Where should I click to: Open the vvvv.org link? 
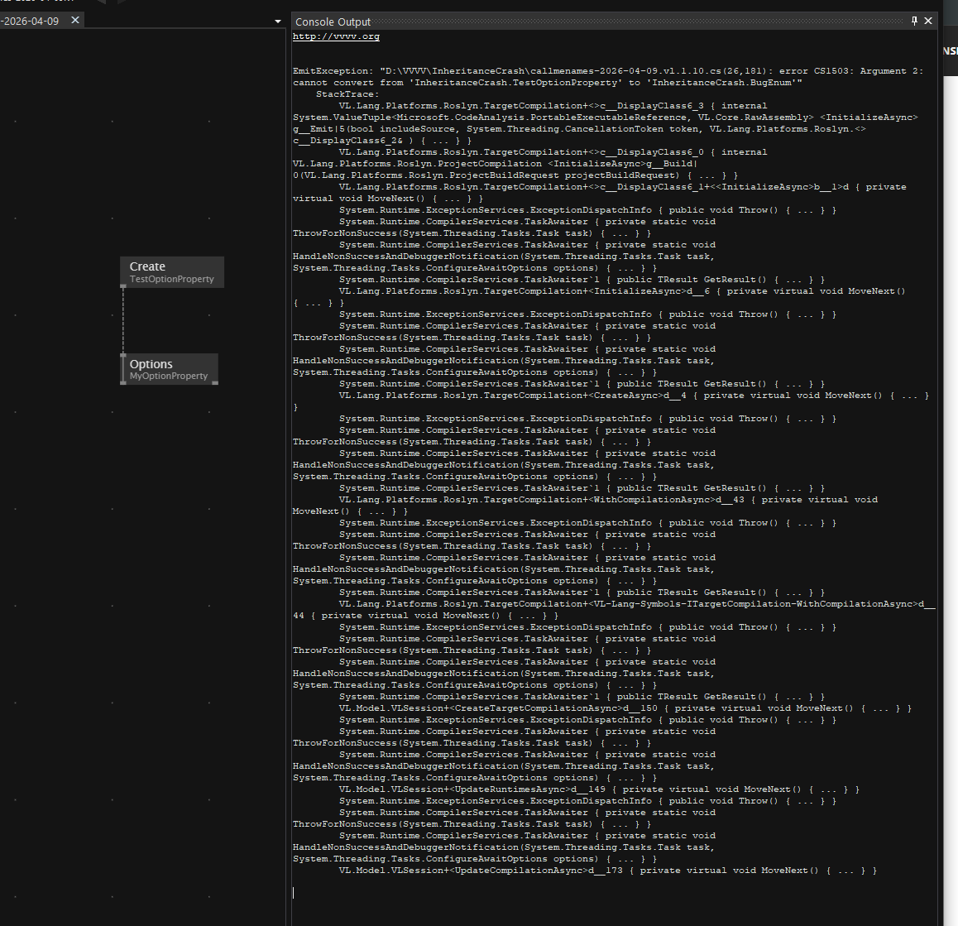pos(336,36)
